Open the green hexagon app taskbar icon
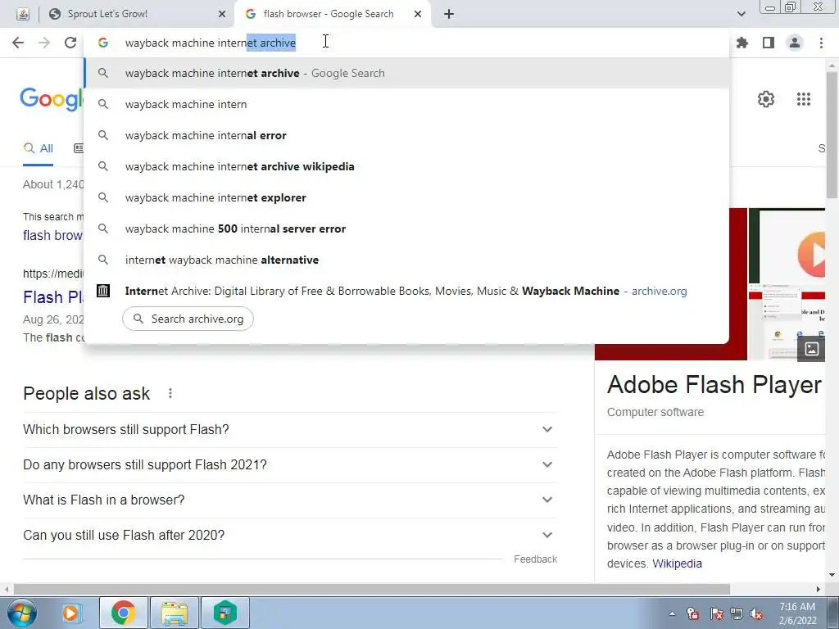839x629 pixels. [225, 613]
